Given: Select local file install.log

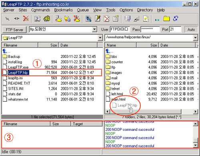Looking at the screenshot, I should (12, 62).
